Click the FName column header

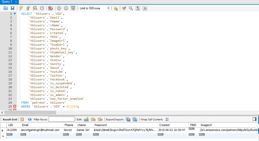pyautogui.click(x=69, y=125)
